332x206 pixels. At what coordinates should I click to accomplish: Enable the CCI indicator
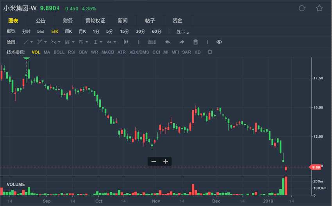156,52
